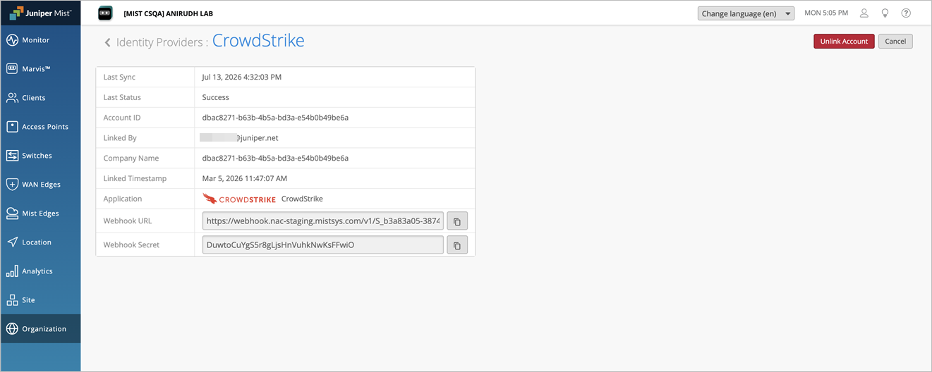Copy the Webhook Secret to clipboard
932x372 pixels.
click(457, 245)
